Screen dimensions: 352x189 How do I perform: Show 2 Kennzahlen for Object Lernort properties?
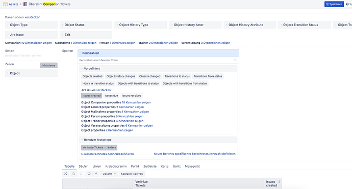tap(130, 107)
